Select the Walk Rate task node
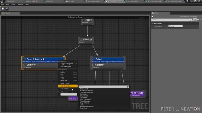Image resolution: width=202 pixels, height=113 pixels. coord(73,99)
